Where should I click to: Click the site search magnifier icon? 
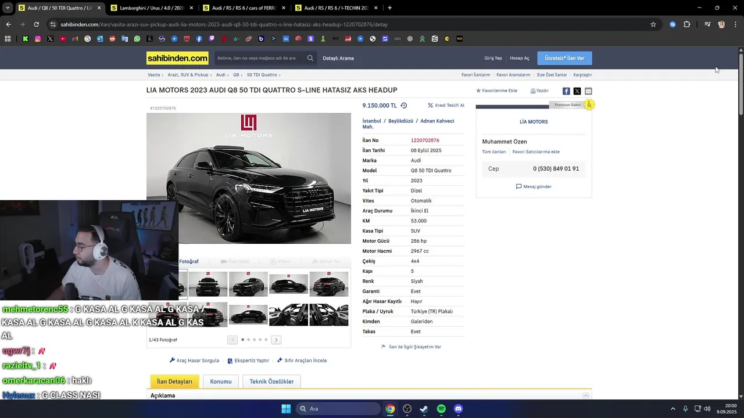(310, 58)
